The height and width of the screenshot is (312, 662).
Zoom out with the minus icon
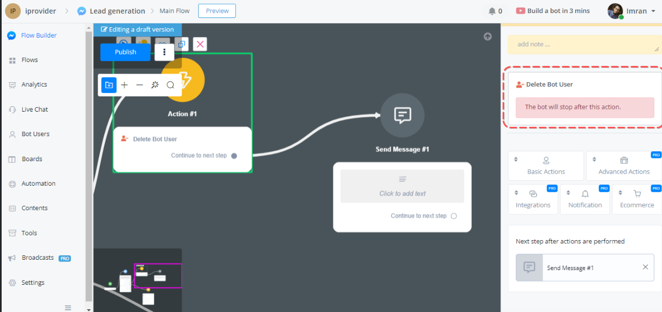[140, 85]
